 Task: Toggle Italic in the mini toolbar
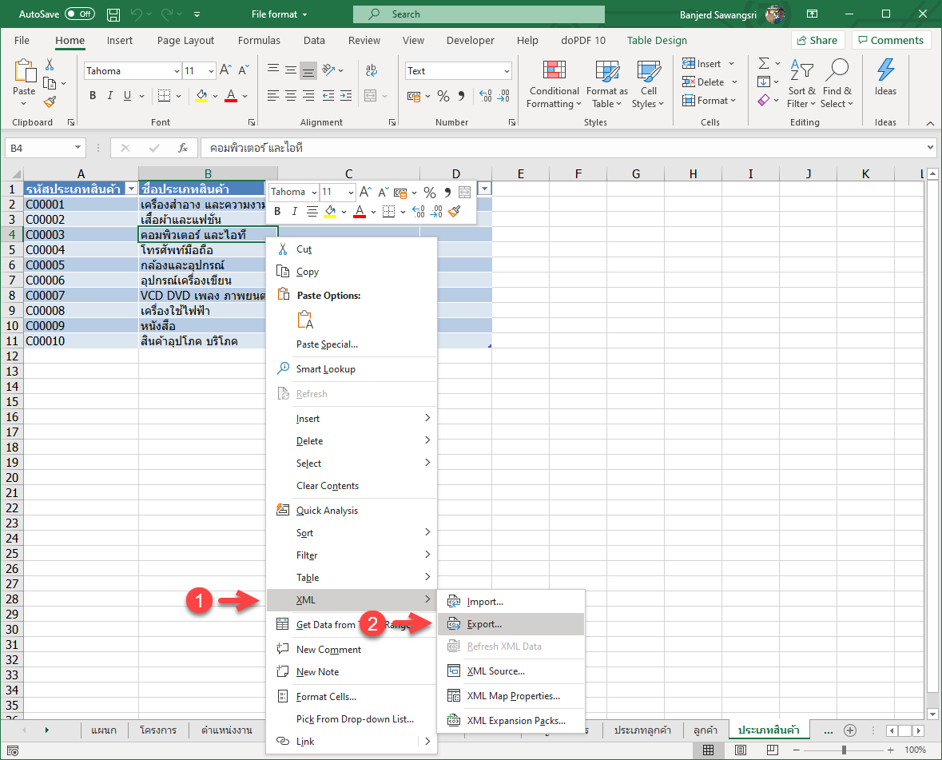pos(294,212)
